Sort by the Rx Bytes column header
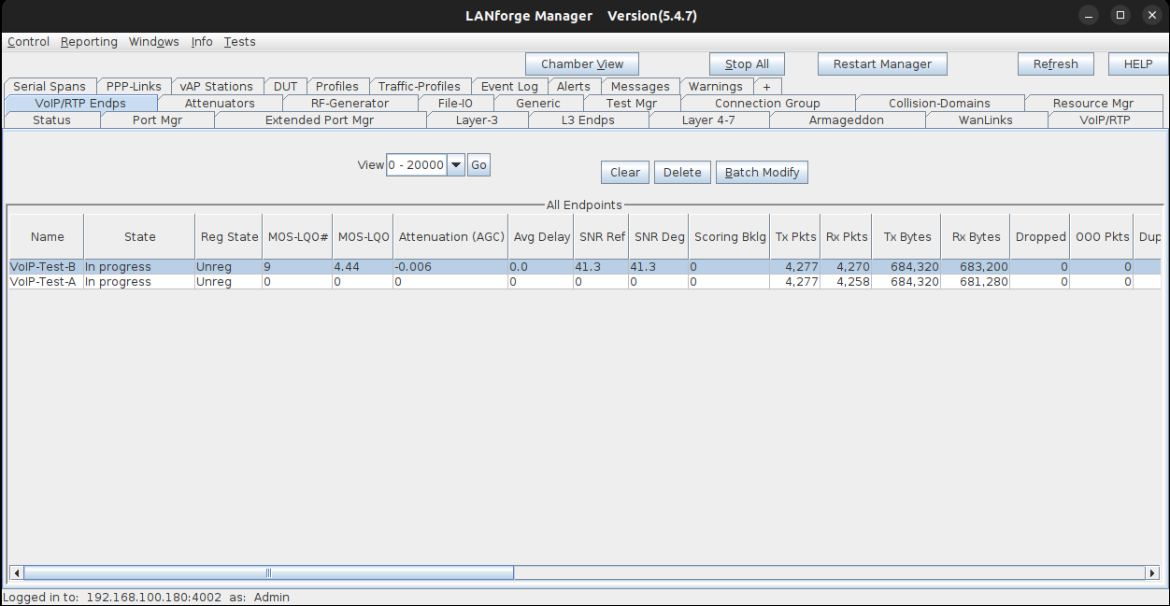 tap(976, 237)
